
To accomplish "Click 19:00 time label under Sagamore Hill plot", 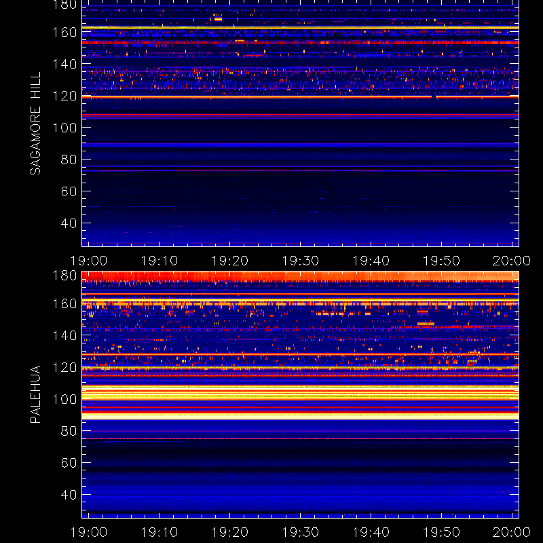I will pos(89,261).
